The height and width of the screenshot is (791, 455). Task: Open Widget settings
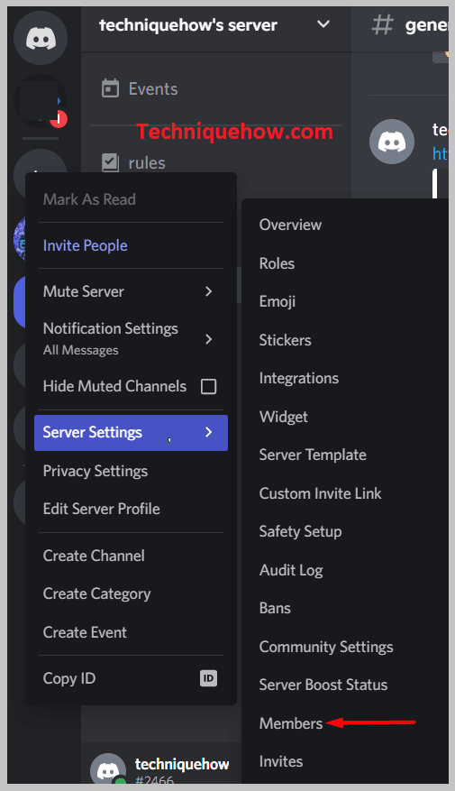283,417
